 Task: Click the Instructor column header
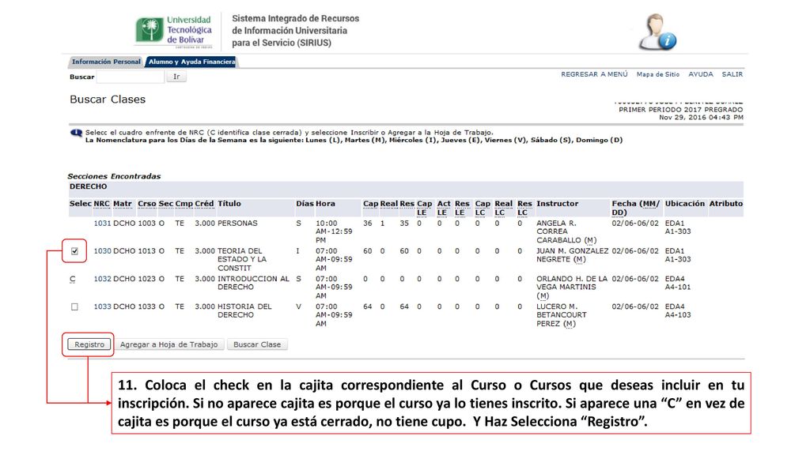(x=557, y=204)
